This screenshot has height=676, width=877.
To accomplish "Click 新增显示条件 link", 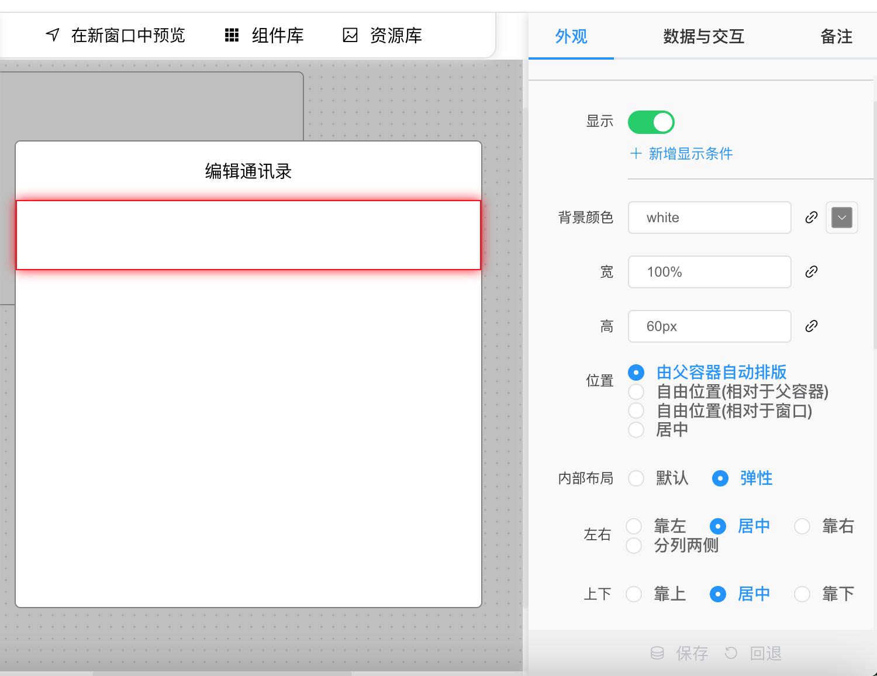I will [690, 154].
